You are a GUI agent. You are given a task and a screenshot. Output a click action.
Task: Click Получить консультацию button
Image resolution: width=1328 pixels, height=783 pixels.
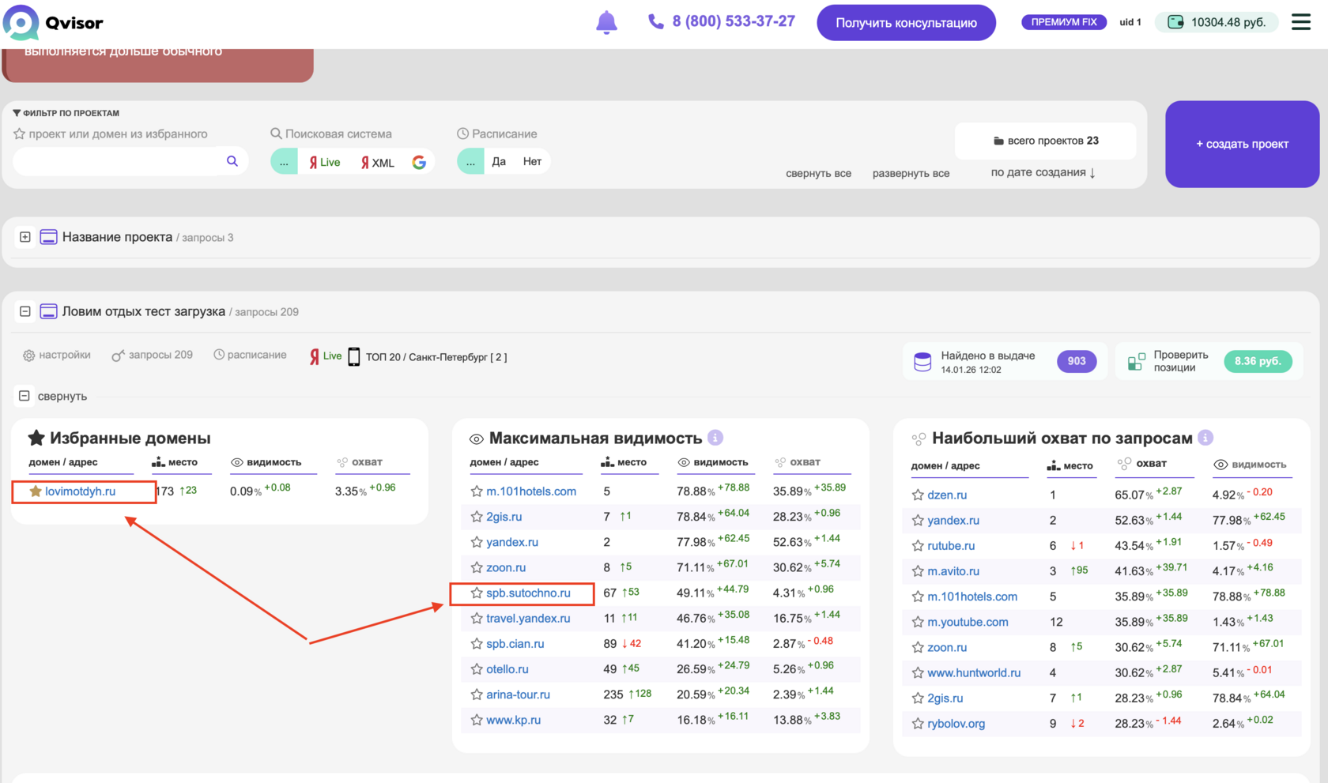click(906, 23)
